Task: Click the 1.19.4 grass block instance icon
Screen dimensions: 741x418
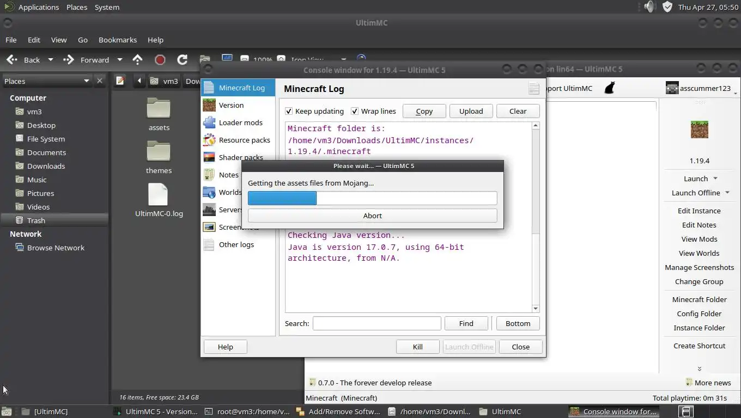Action: click(700, 130)
